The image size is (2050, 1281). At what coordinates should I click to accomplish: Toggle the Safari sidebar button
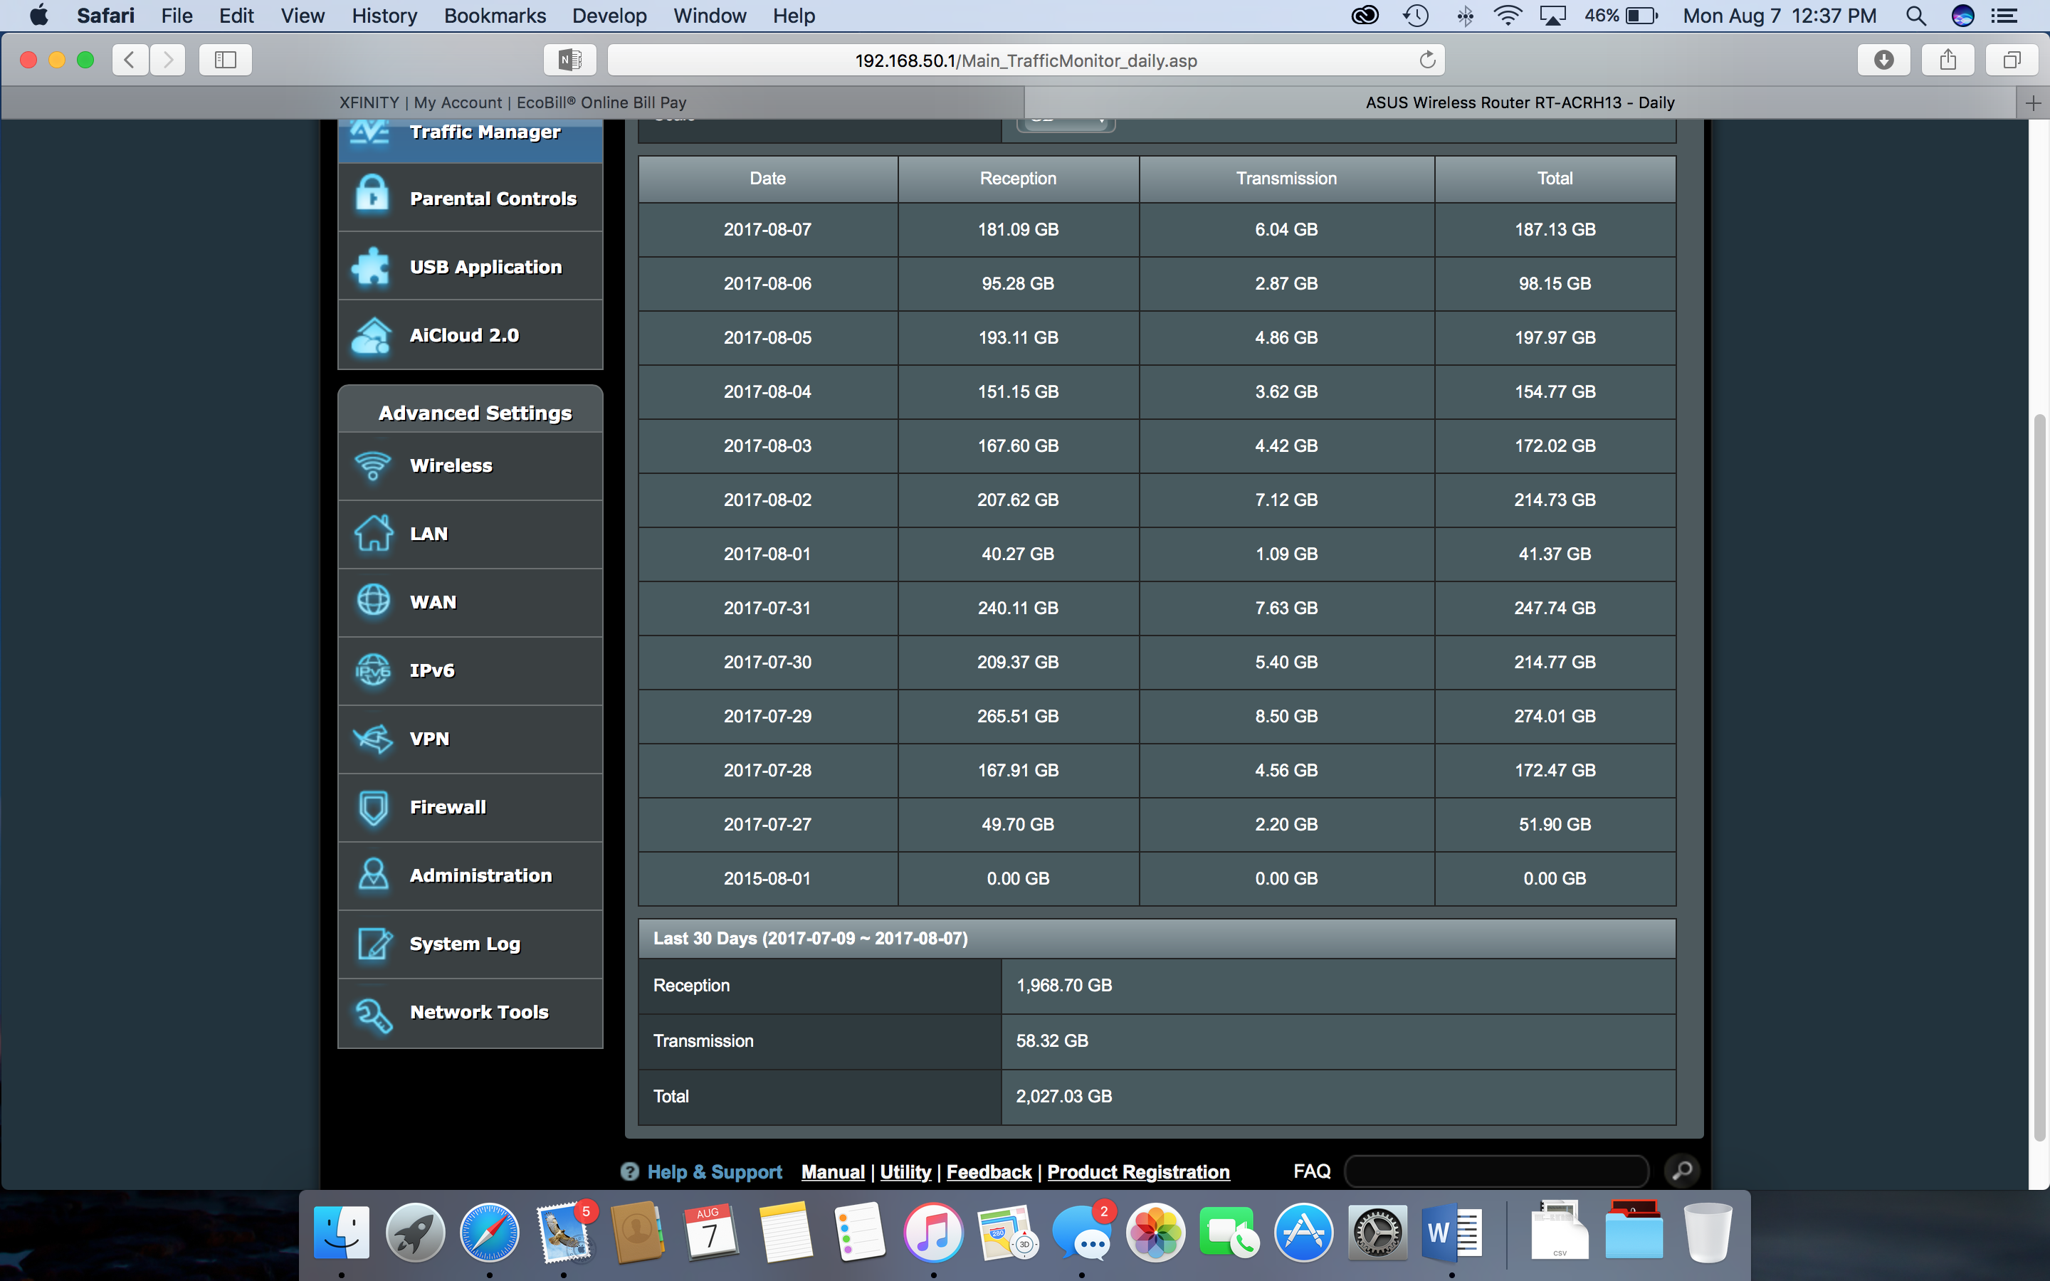click(x=226, y=60)
